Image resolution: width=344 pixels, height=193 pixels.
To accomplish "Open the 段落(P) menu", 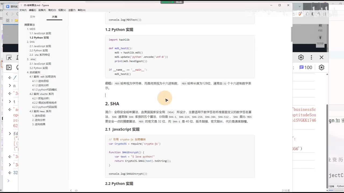I will coord(42,10).
